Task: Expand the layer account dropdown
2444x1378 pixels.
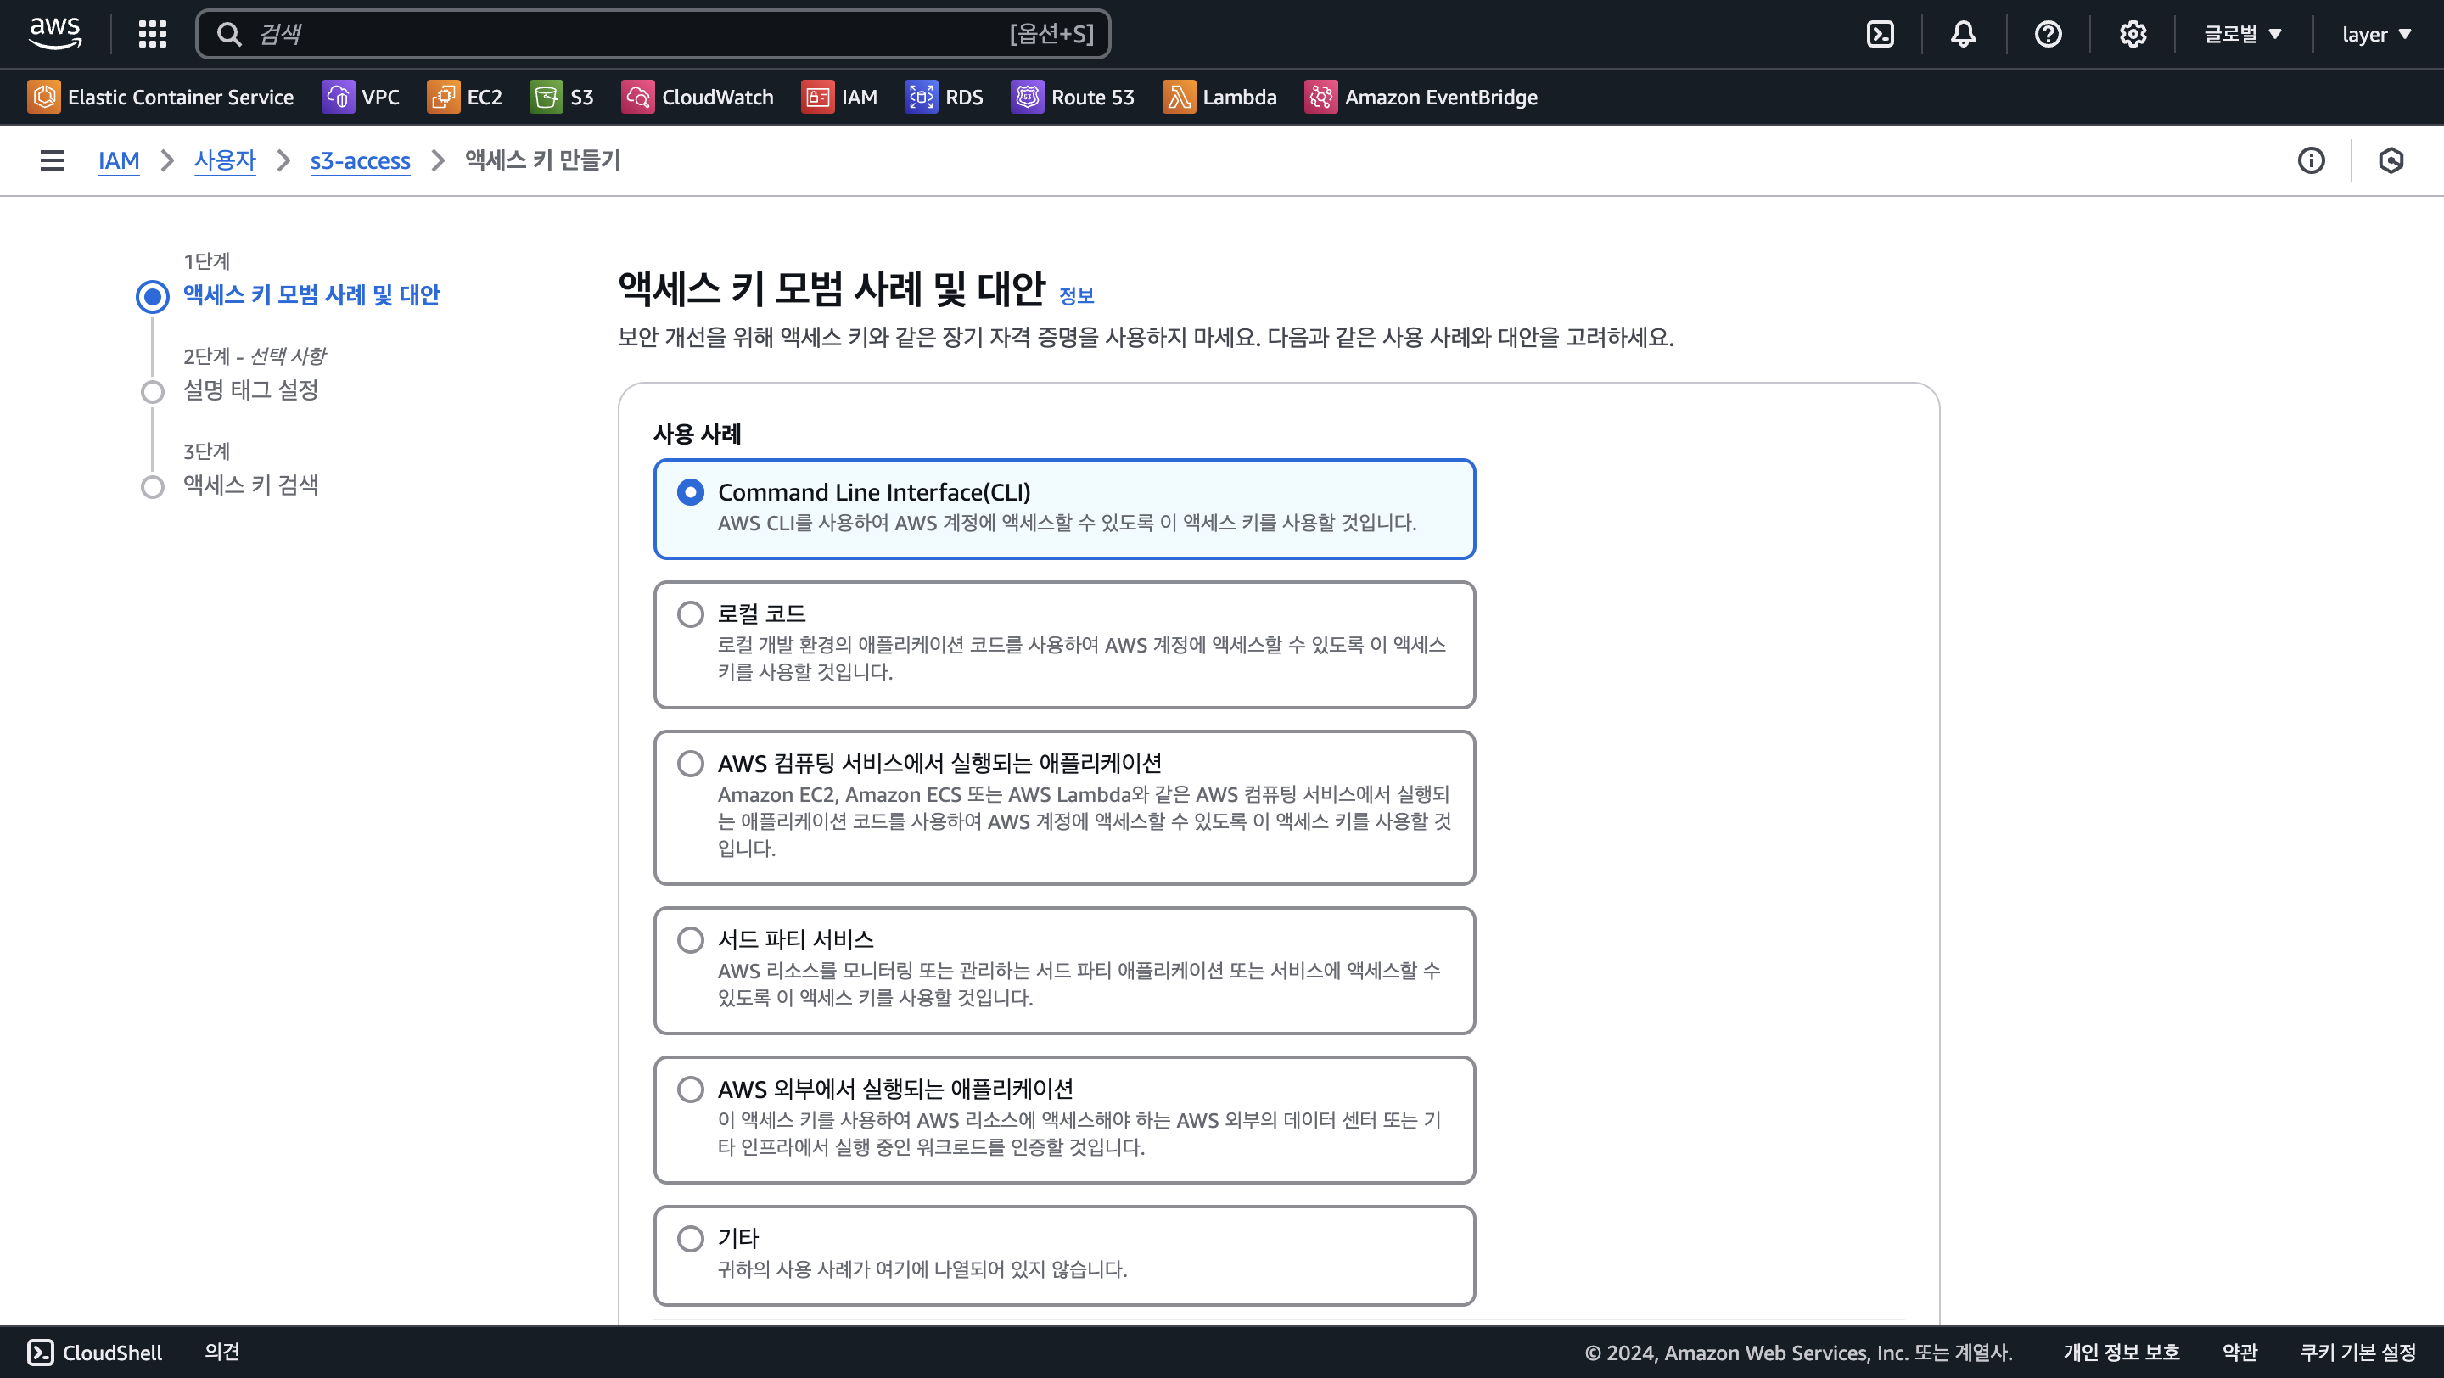Action: click(2376, 34)
